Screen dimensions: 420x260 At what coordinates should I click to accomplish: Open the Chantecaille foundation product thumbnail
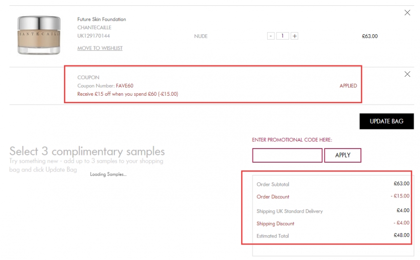coord(39,35)
